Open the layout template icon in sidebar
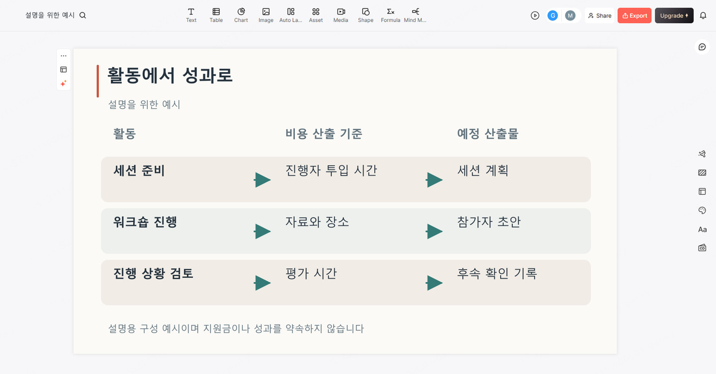The height and width of the screenshot is (374, 716). [x=702, y=191]
